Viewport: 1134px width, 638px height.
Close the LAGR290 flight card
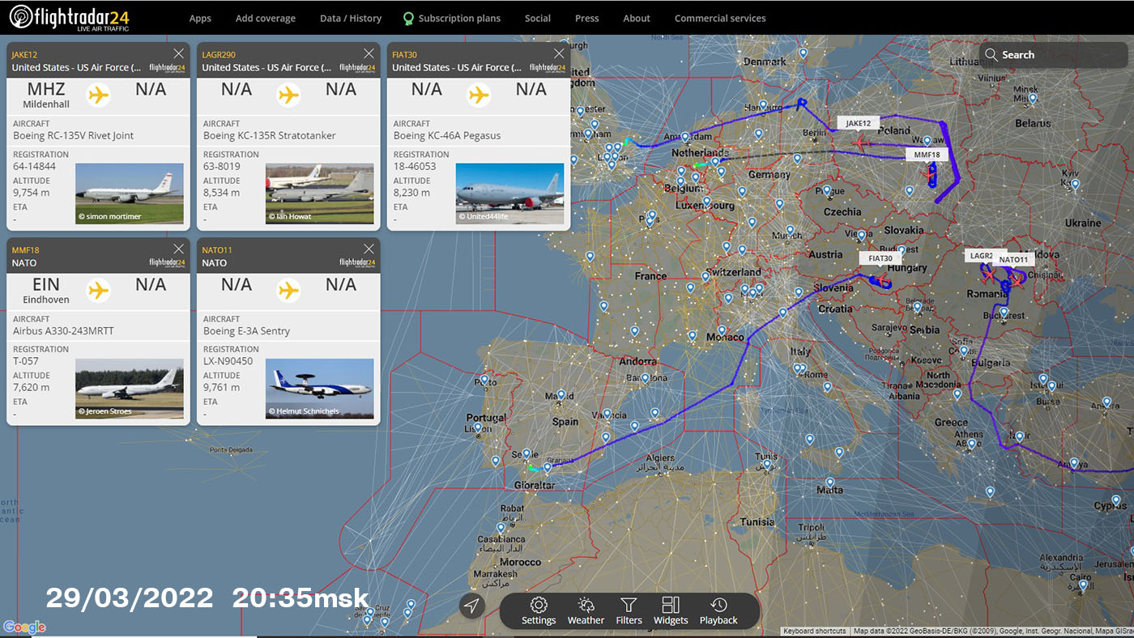pyautogui.click(x=369, y=53)
